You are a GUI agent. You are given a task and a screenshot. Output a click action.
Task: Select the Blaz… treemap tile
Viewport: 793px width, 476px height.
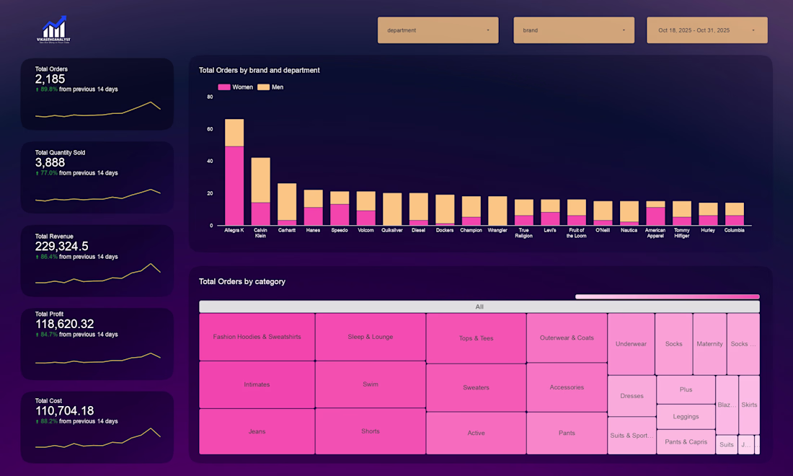pos(727,405)
